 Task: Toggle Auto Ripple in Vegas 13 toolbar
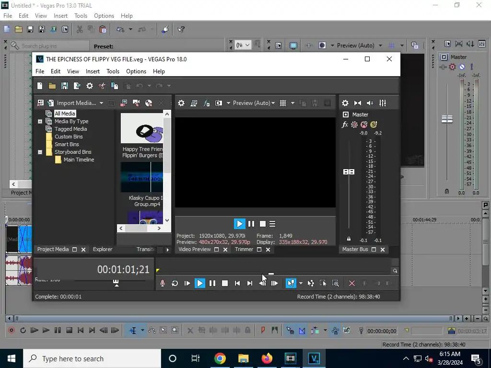pyautogui.click(x=315, y=330)
